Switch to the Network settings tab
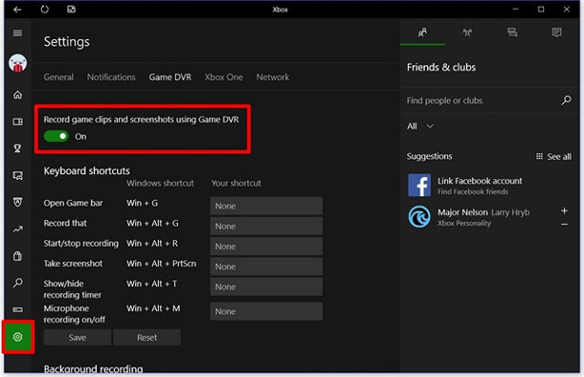Screen dimensions: 584x377 (x=272, y=77)
